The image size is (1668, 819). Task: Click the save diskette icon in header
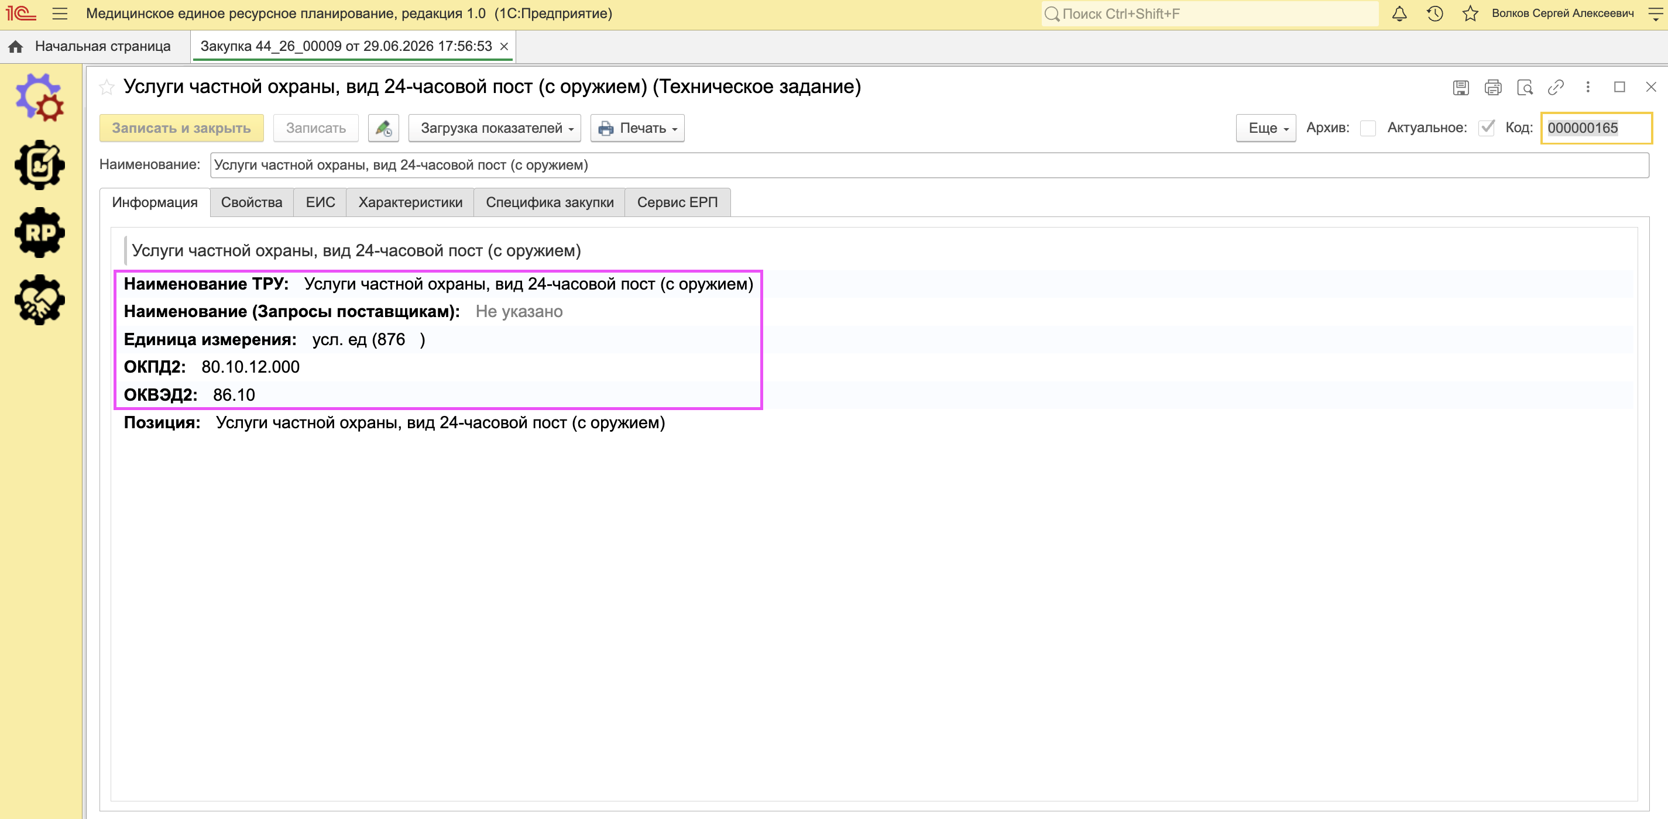click(x=1461, y=87)
